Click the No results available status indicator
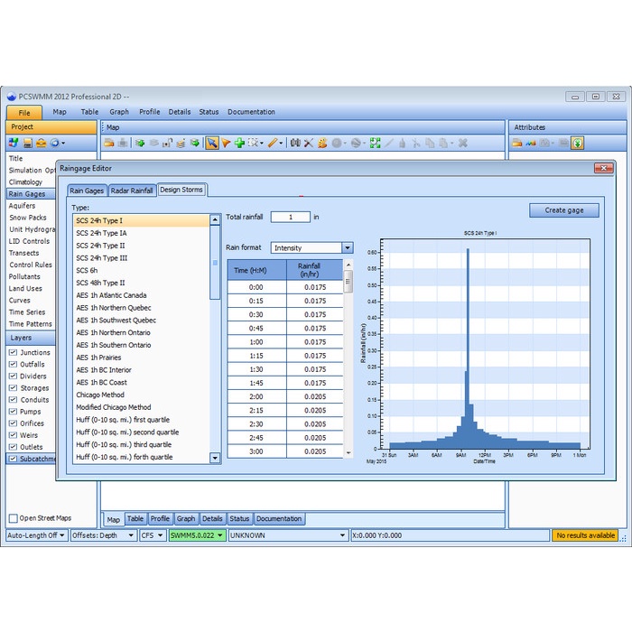This screenshot has height=632, width=632. 585,535
